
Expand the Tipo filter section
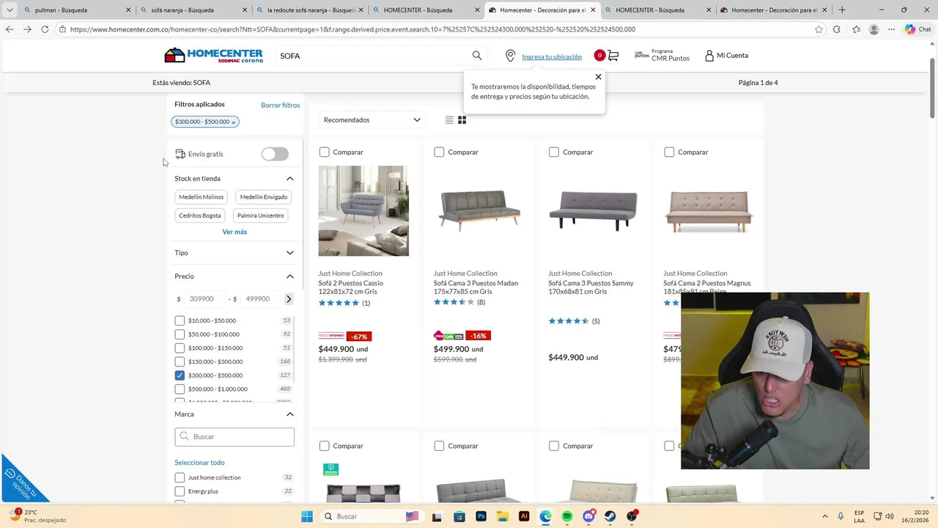coord(290,253)
